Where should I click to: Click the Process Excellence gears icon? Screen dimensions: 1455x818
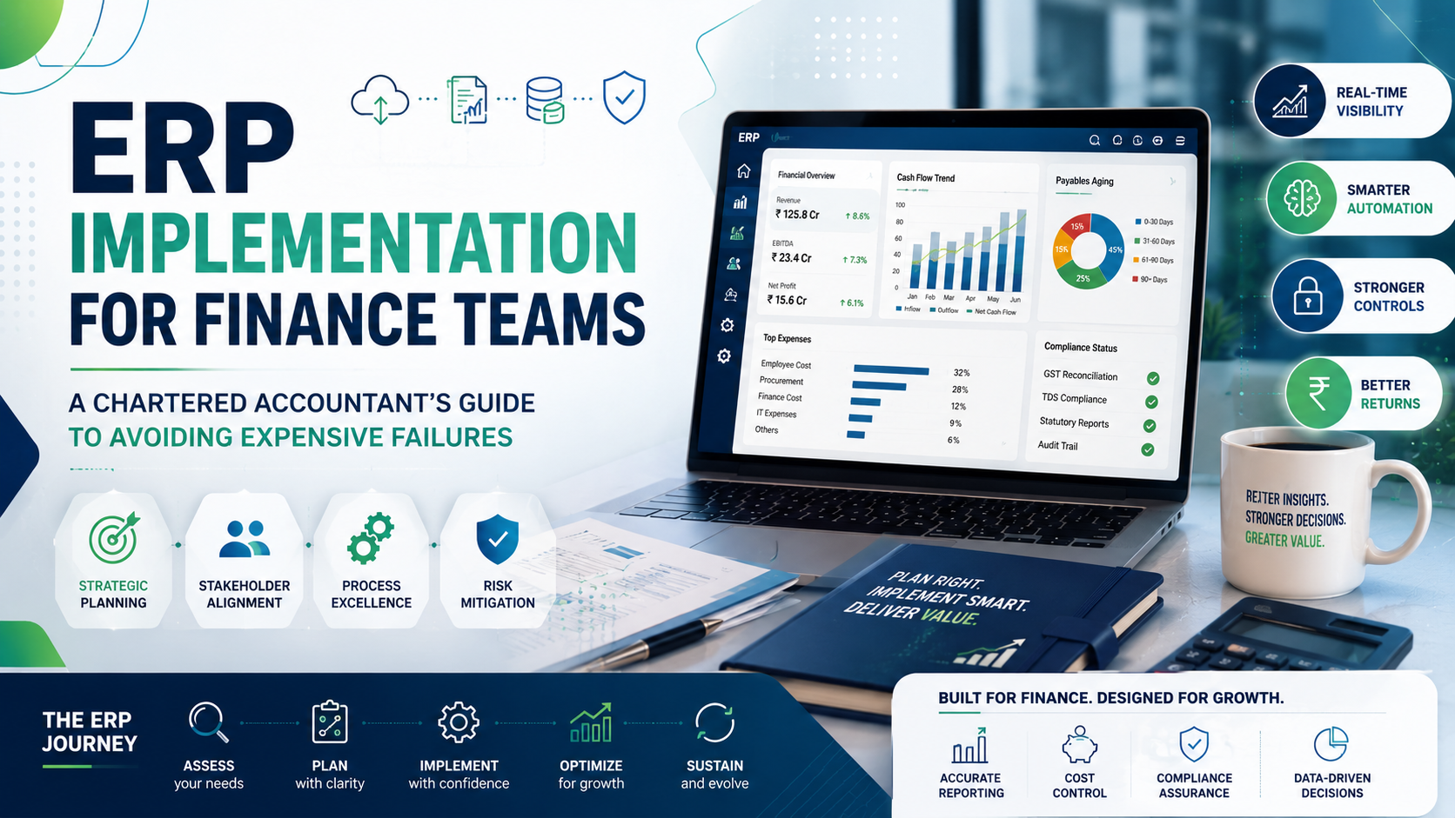[x=371, y=538]
